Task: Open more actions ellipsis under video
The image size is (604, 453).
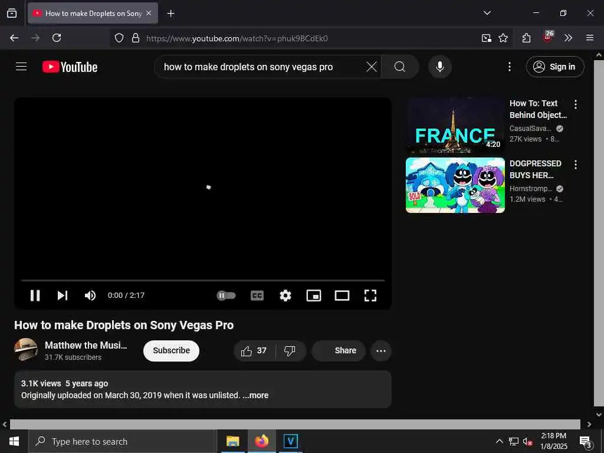Action: 381,350
